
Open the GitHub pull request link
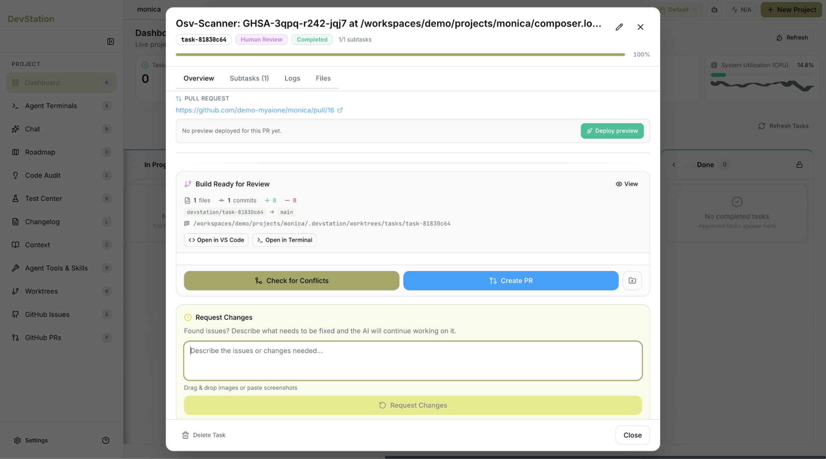(x=255, y=110)
